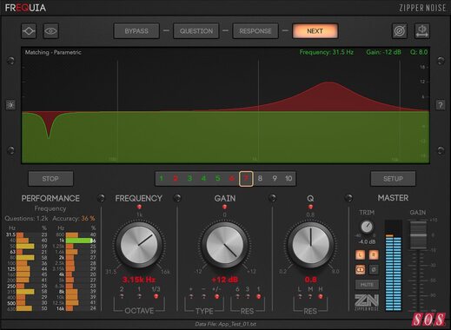
Task: Select gain resolution 3 switch
Action: (248, 296)
